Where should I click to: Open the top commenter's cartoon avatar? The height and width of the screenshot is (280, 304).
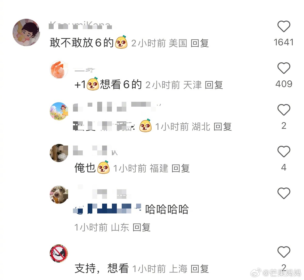coord(26,32)
